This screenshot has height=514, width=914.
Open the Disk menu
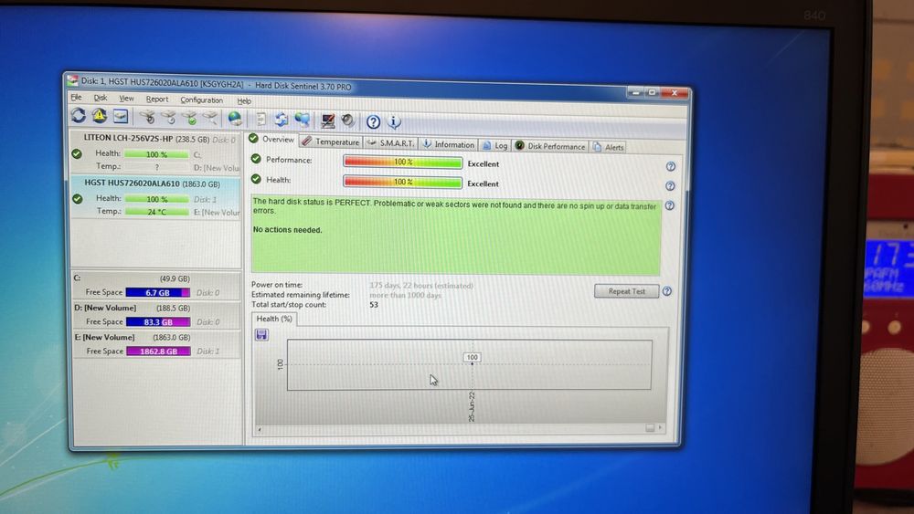101,98
